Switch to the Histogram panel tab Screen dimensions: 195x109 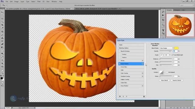pos(177,10)
